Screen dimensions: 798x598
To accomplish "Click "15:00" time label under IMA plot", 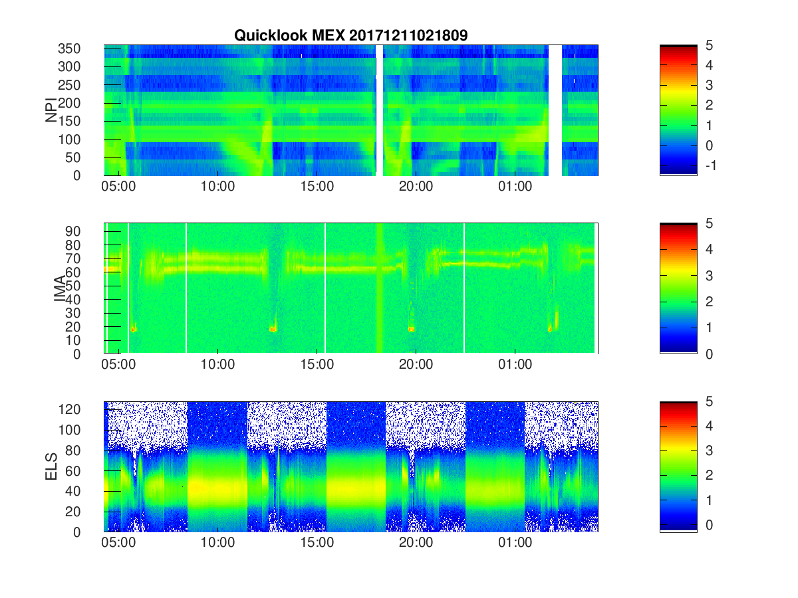I will tap(317, 365).
